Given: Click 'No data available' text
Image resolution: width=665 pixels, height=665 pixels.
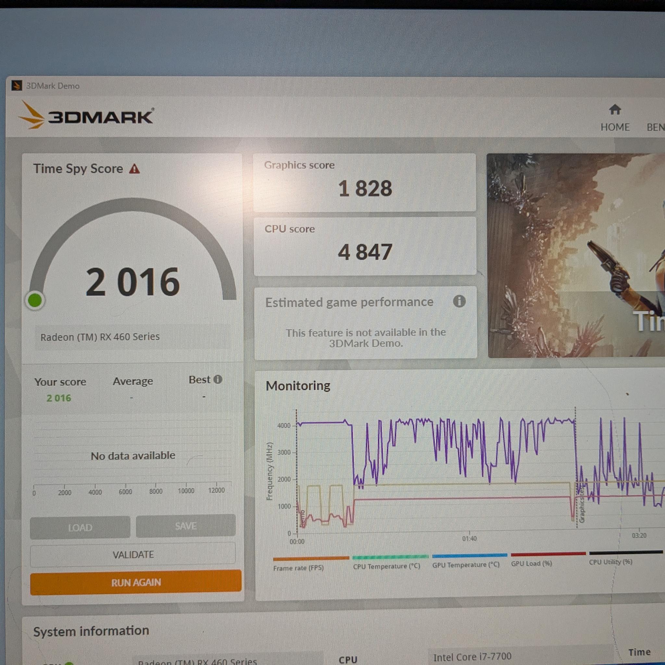Looking at the screenshot, I should coord(133,456).
